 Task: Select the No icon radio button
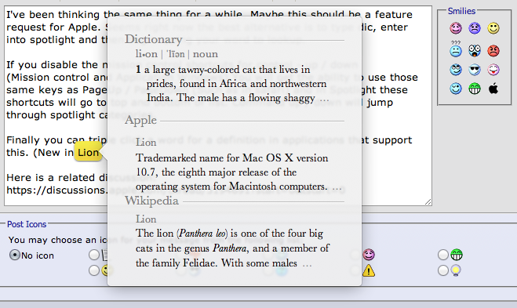pos(14,255)
